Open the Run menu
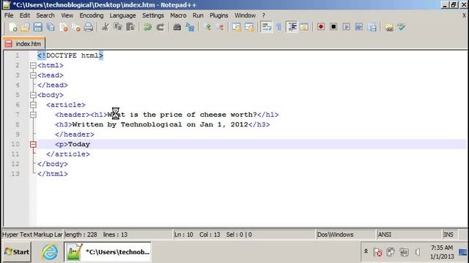Screen dimensions: 469x263 tap(198, 15)
